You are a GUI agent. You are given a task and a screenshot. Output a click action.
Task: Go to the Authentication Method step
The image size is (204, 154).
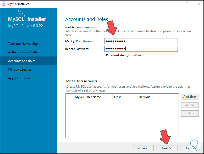(x=24, y=52)
